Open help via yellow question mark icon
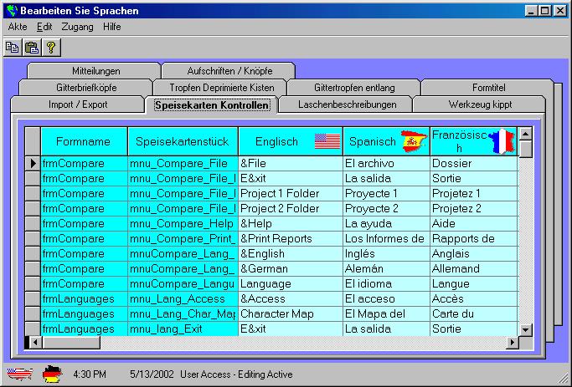 click(50, 48)
